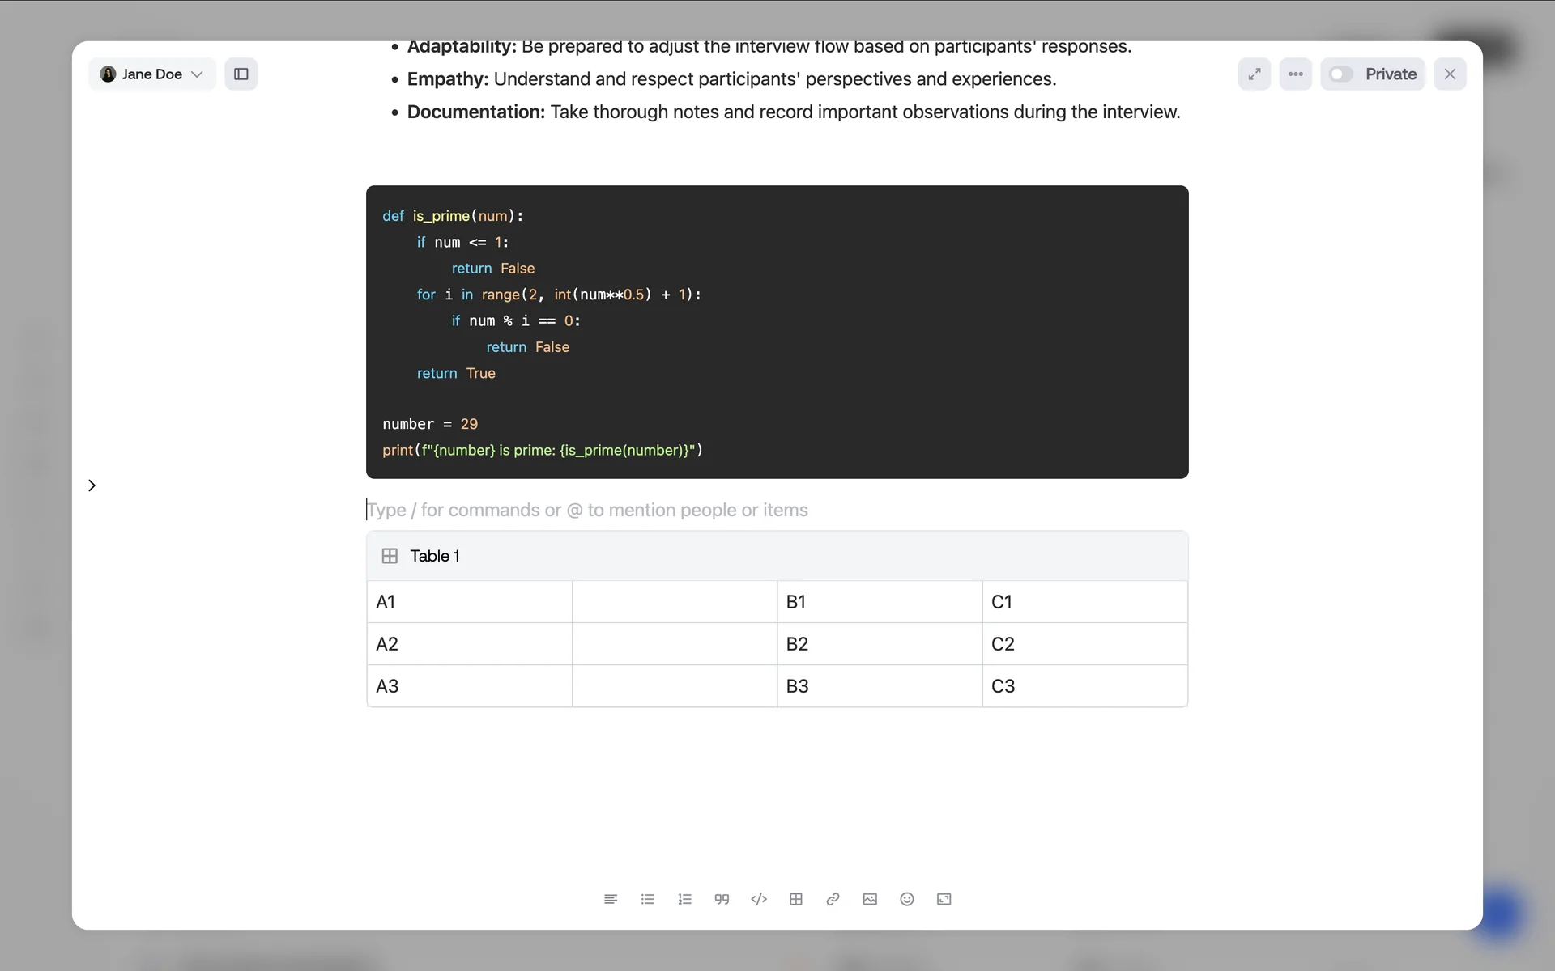Insert a table using the grid icon
Image resolution: width=1555 pixels, height=971 pixels.
pyautogui.click(x=796, y=899)
